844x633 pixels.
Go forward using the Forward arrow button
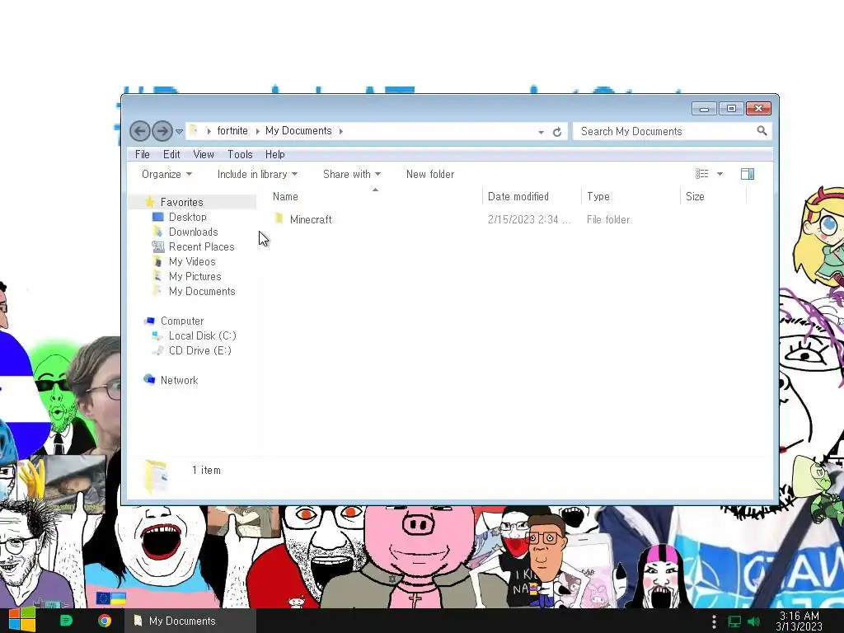[162, 131]
